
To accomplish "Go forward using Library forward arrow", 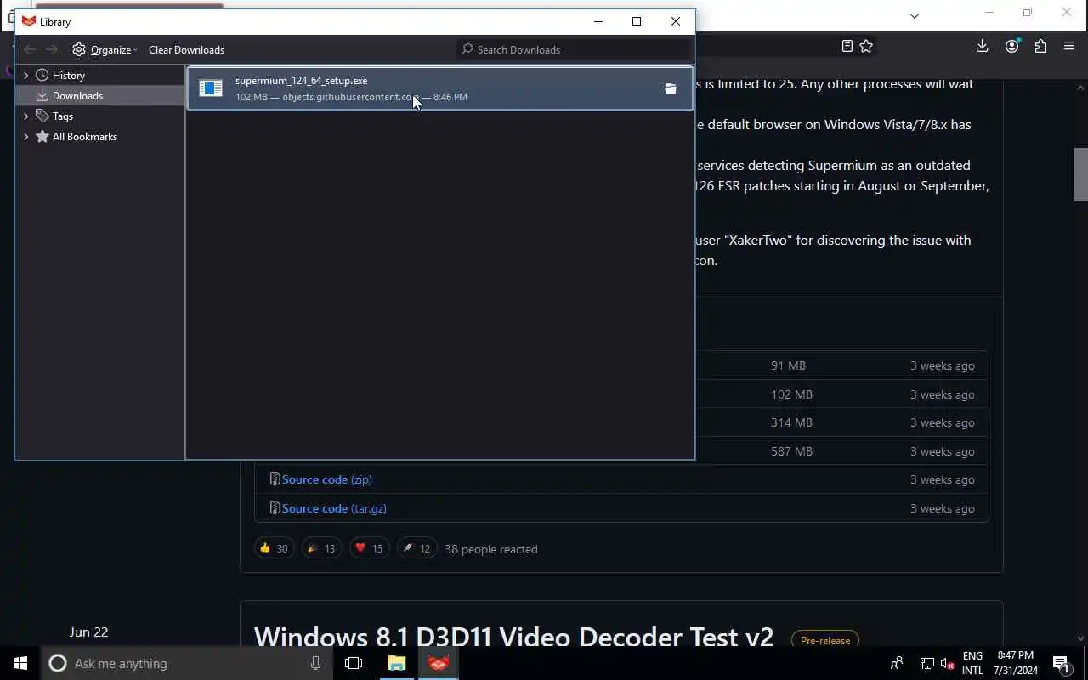I will point(52,49).
